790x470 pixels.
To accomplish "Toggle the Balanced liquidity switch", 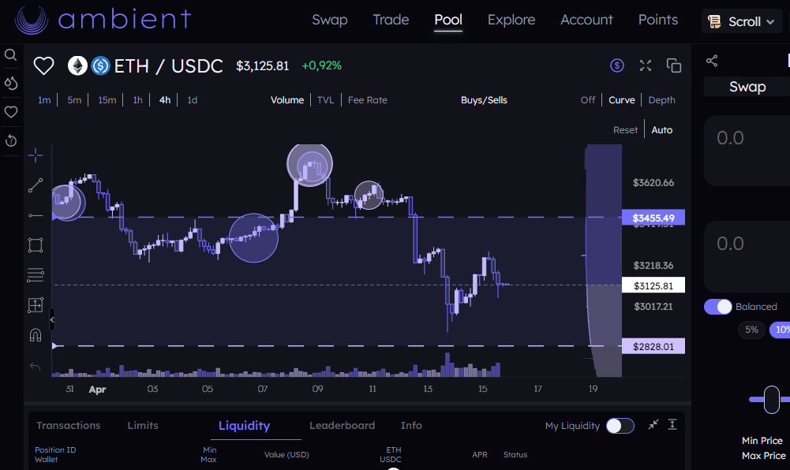I will (717, 307).
